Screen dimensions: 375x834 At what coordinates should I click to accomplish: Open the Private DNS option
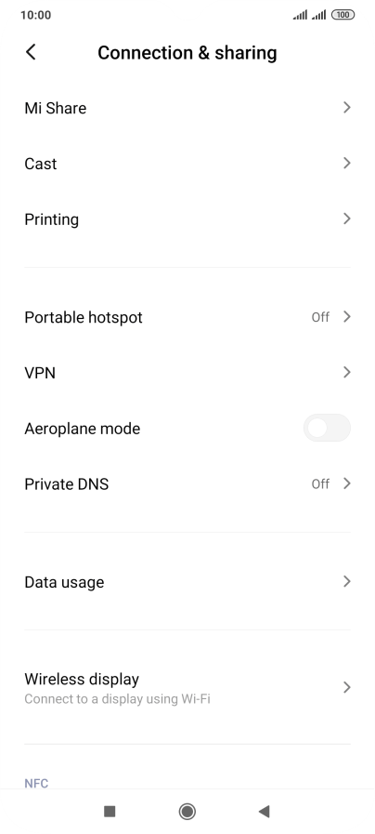point(187,484)
